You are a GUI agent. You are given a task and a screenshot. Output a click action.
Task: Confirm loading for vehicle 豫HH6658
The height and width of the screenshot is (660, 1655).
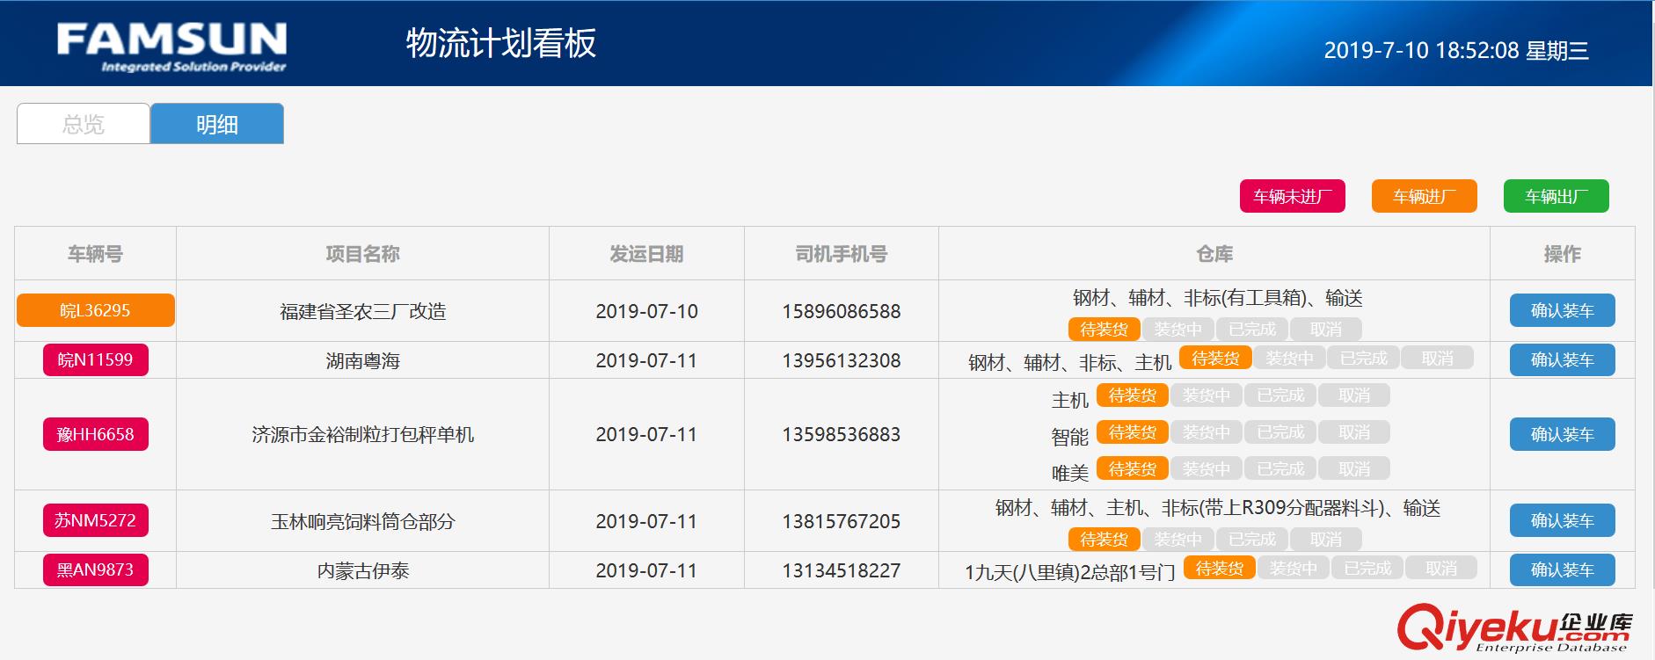pyautogui.click(x=1562, y=434)
